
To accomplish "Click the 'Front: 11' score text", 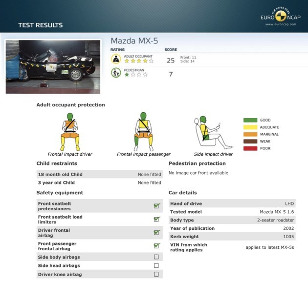I will [x=188, y=58].
